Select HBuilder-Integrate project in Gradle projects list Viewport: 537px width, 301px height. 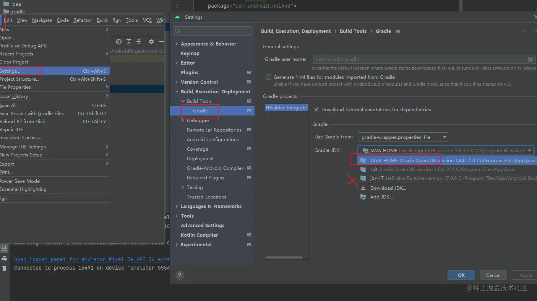287,108
